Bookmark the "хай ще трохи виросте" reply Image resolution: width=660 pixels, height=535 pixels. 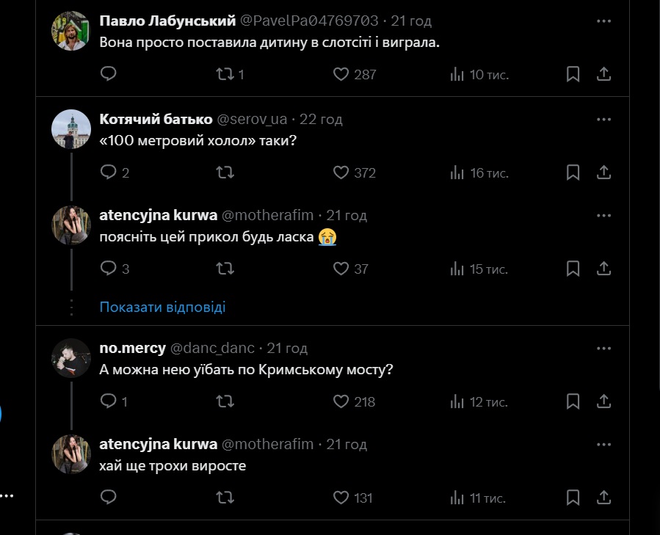[x=573, y=498]
